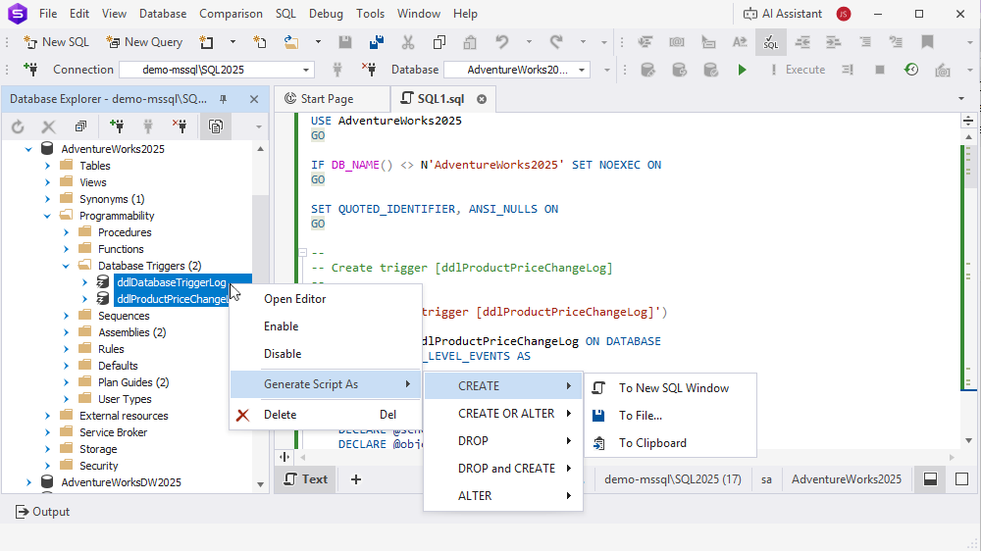Click the user account avatar icon
This screenshot has height=551, width=981.
(844, 14)
